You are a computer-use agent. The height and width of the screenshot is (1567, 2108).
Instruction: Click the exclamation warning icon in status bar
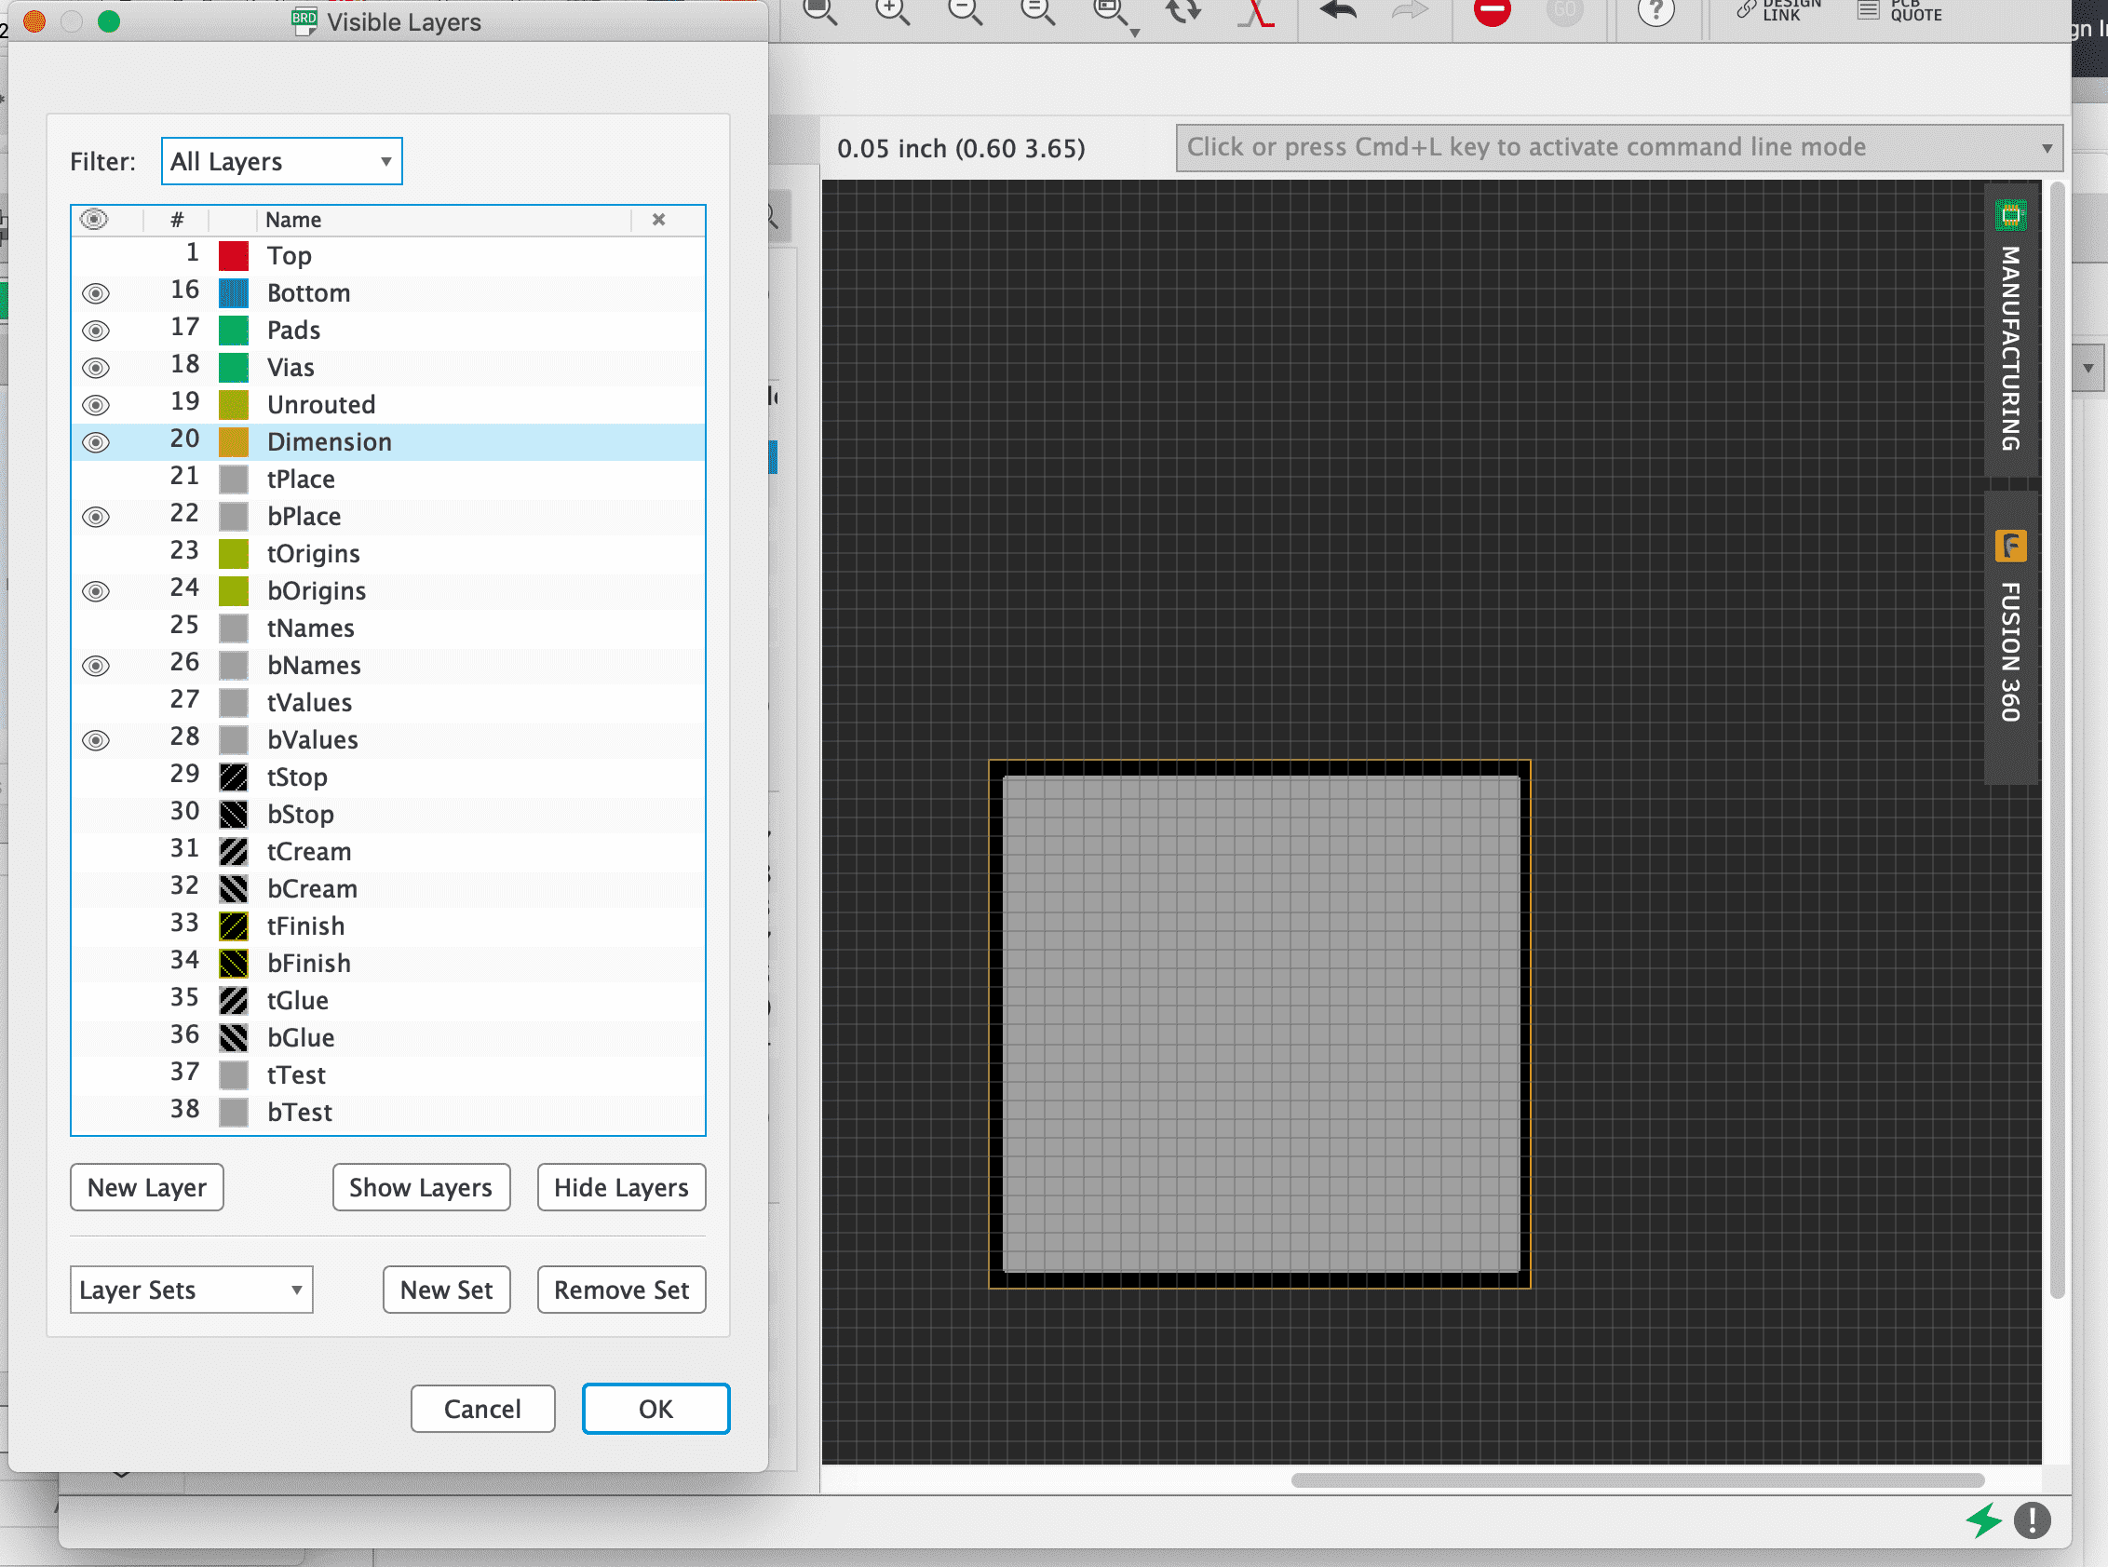(x=2032, y=1520)
